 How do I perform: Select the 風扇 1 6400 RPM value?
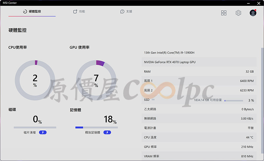click(x=247, y=81)
